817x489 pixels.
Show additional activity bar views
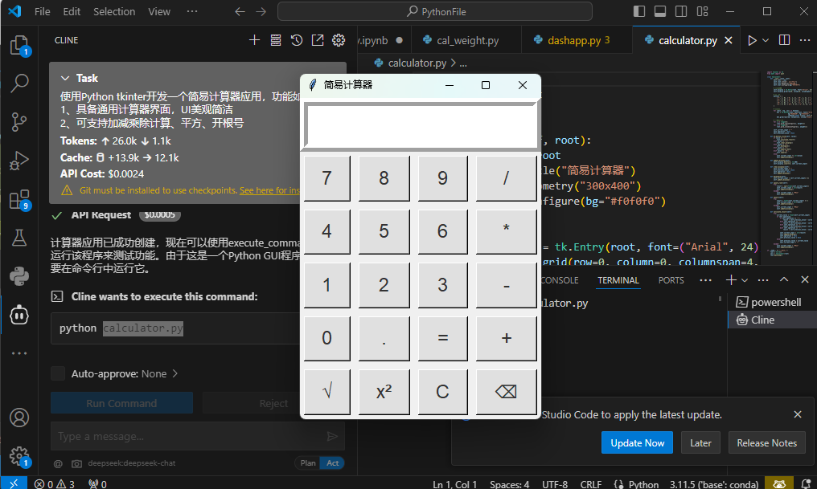19,353
